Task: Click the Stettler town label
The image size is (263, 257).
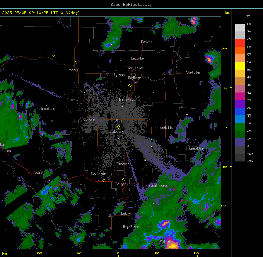Action: [x=193, y=72]
